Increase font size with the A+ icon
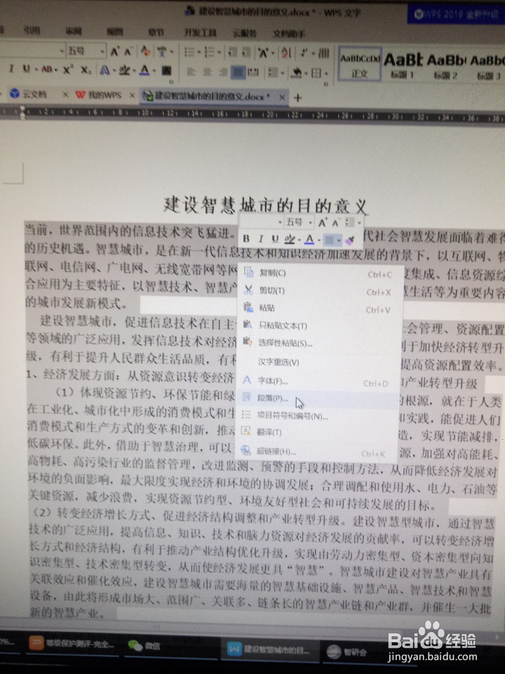 [x=114, y=51]
